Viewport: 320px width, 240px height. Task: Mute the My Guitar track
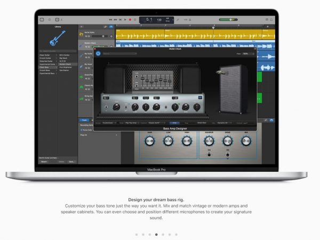[x=86, y=58]
